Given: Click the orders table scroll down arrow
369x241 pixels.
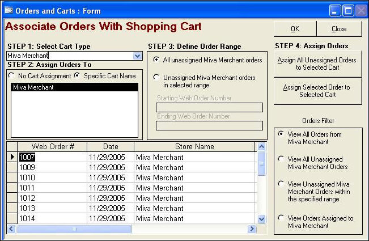Looking at the screenshot, I should pyautogui.click(x=261, y=219).
